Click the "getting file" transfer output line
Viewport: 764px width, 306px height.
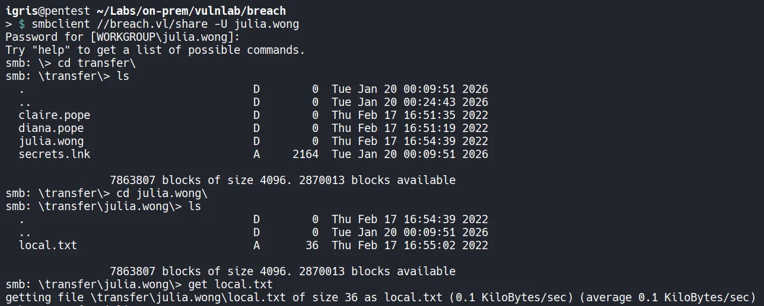pyautogui.click(x=380, y=297)
